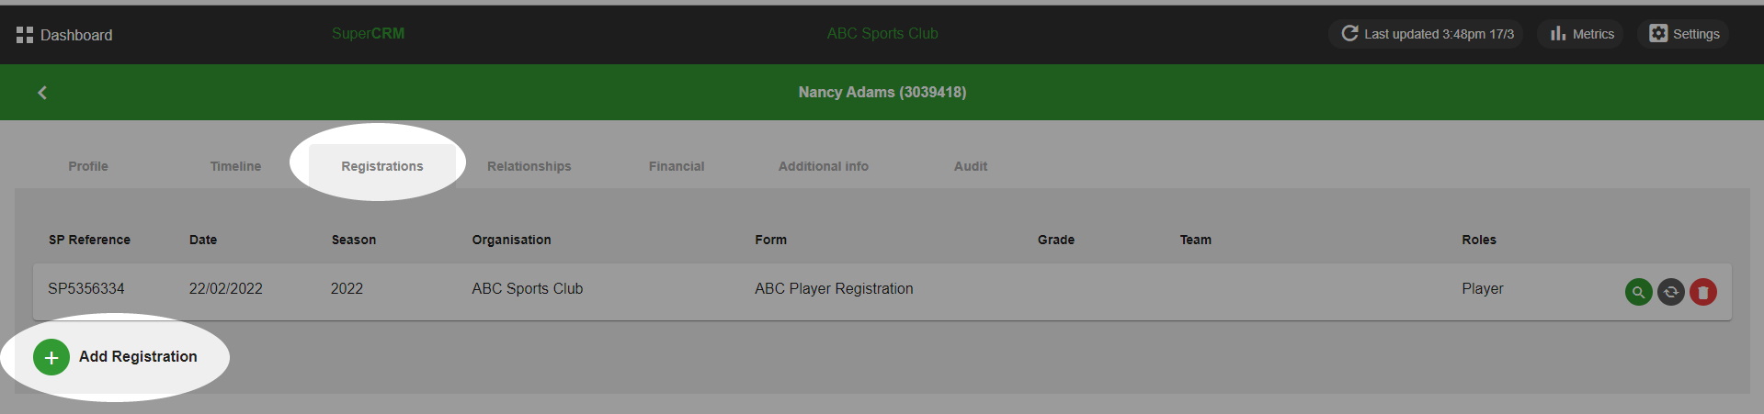The image size is (1764, 414).
Task: Click the green magnifier view registration icon
Action: click(x=1638, y=292)
